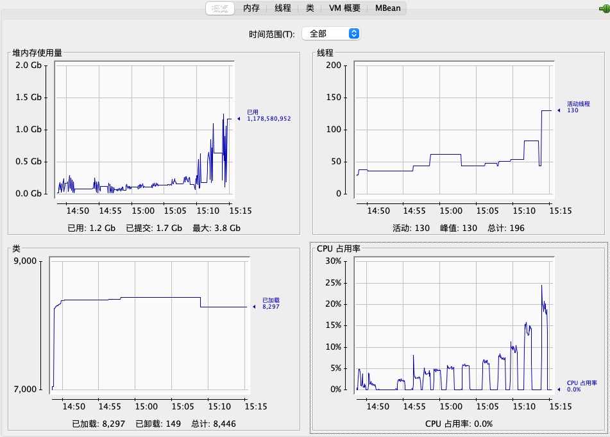
Task: Click the heap summary text showing 最大: 3.8 Gb
Action: click(216, 228)
